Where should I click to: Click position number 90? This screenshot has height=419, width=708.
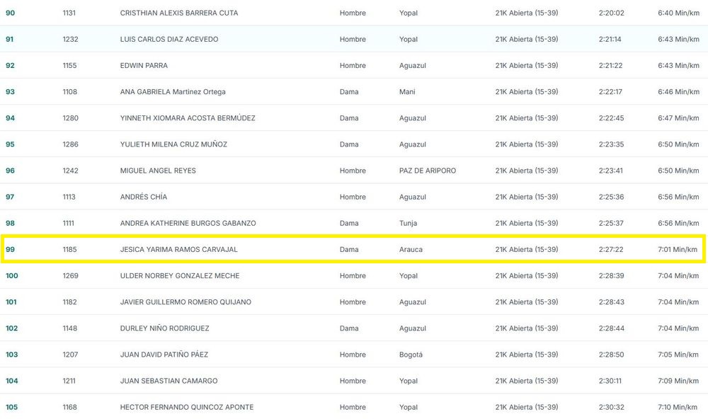coord(10,13)
